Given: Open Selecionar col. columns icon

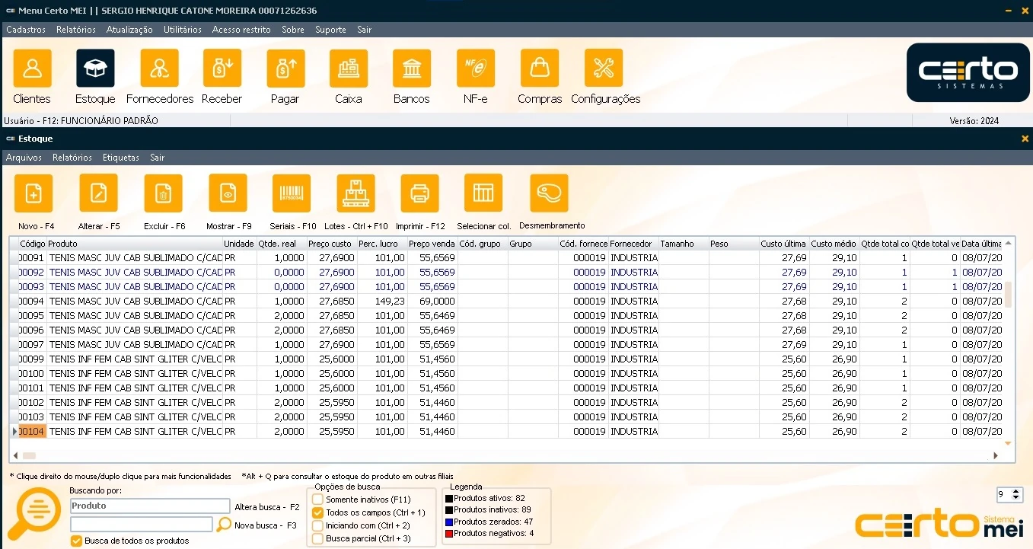Looking at the screenshot, I should [483, 193].
